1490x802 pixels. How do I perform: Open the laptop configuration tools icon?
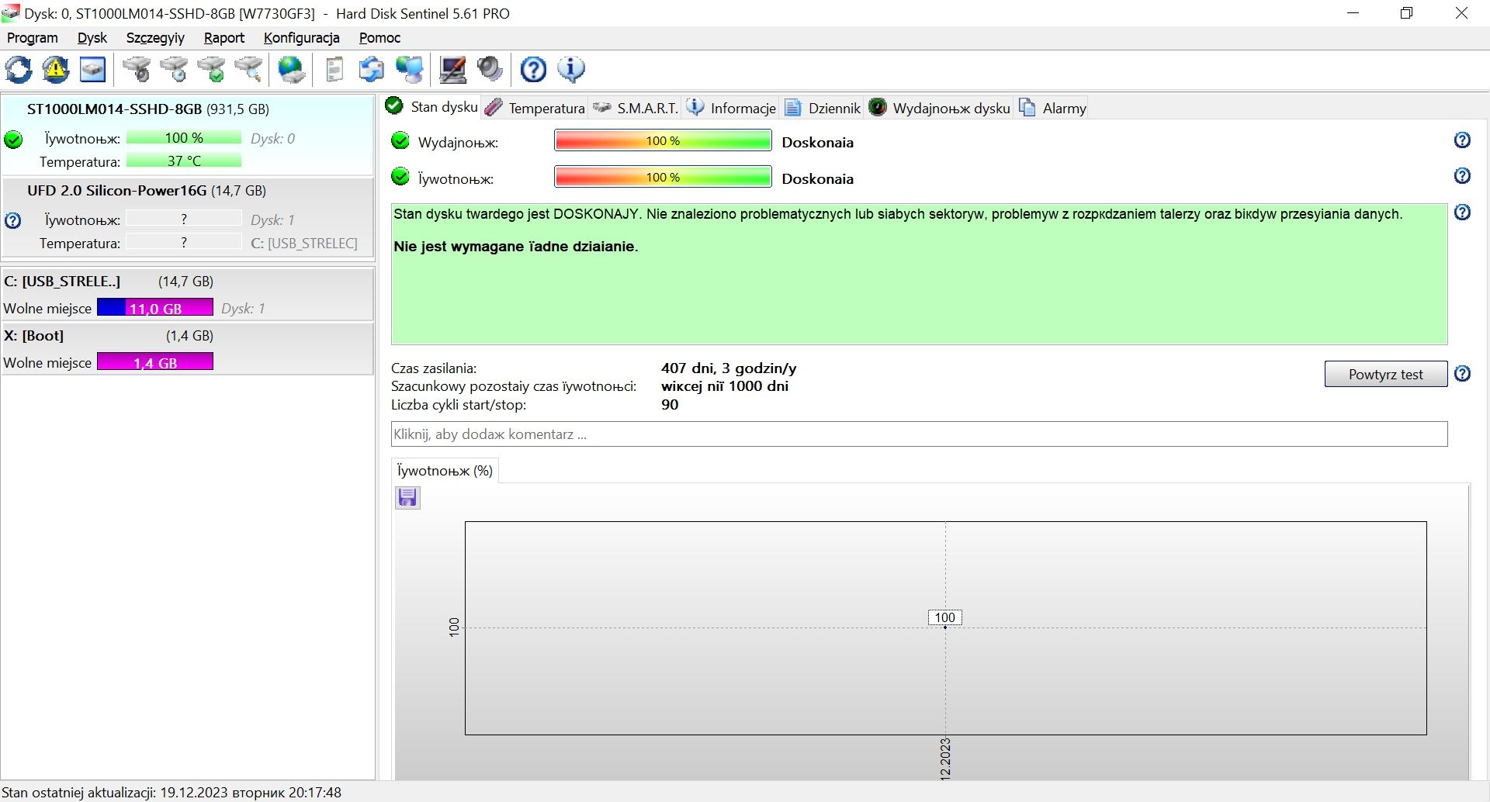click(x=453, y=70)
